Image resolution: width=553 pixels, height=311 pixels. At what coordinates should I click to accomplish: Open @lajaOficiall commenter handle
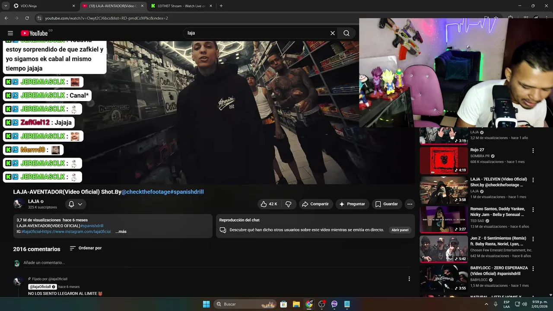(43, 287)
